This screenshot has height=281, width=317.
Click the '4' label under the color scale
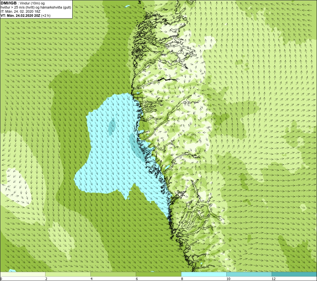coord(92,279)
